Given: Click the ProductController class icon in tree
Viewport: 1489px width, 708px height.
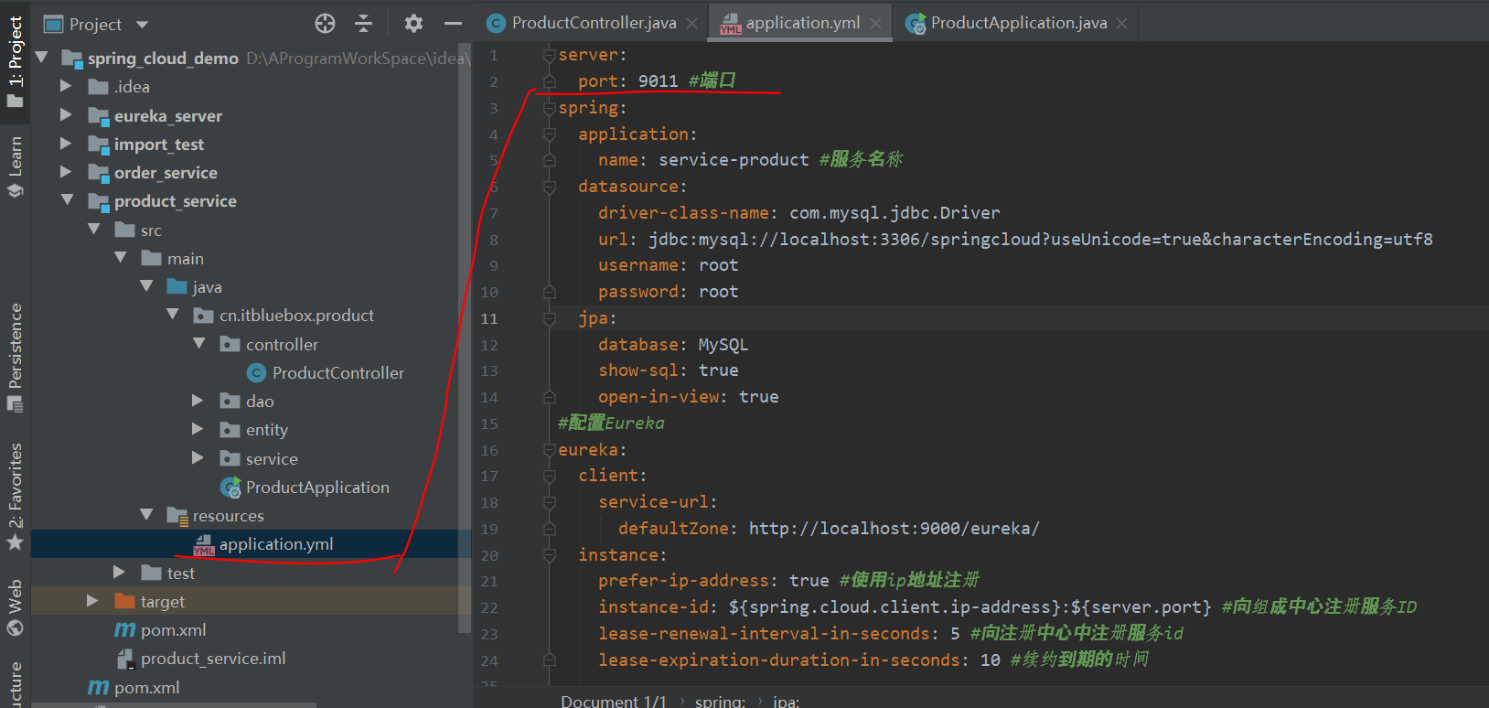Looking at the screenshot, I should (x=256, y=373).
